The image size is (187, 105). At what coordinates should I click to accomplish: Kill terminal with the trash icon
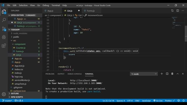(172, 74)
